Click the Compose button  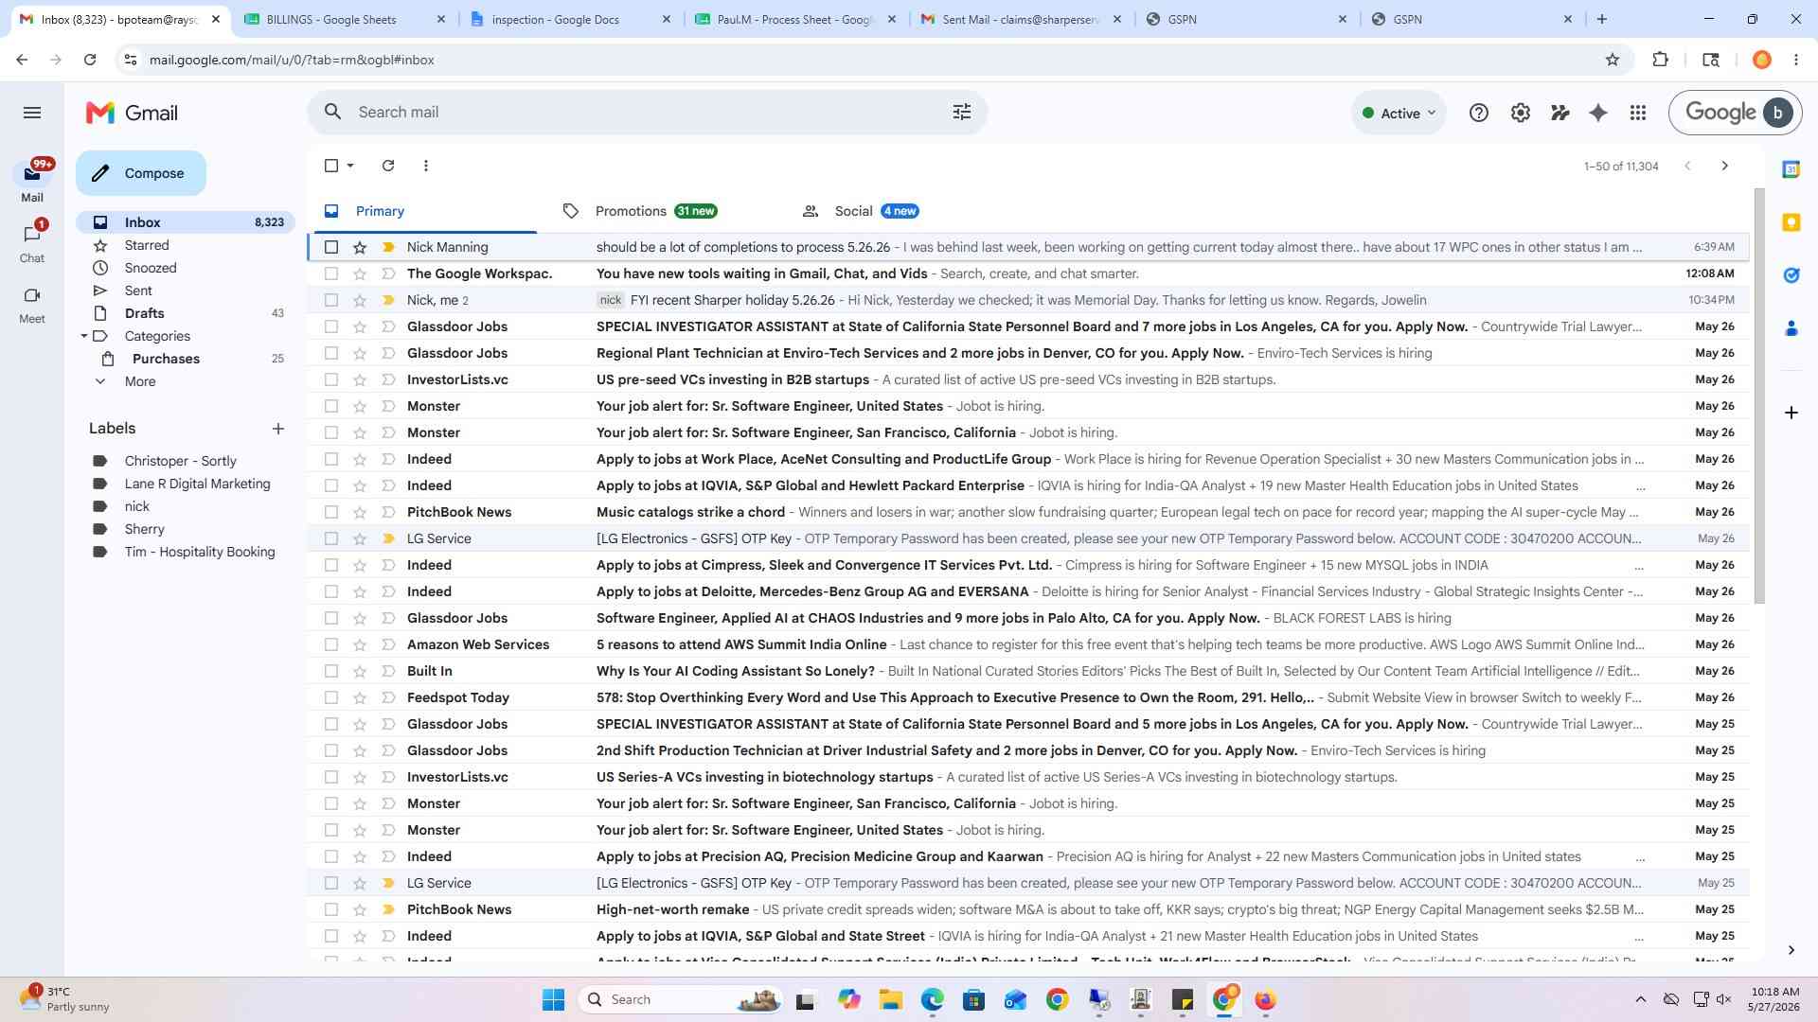(141, 173)
